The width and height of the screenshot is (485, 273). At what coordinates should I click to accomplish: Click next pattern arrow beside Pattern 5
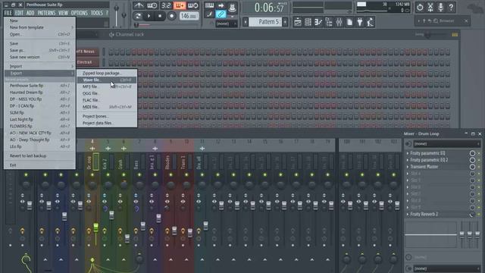(285, 22)
